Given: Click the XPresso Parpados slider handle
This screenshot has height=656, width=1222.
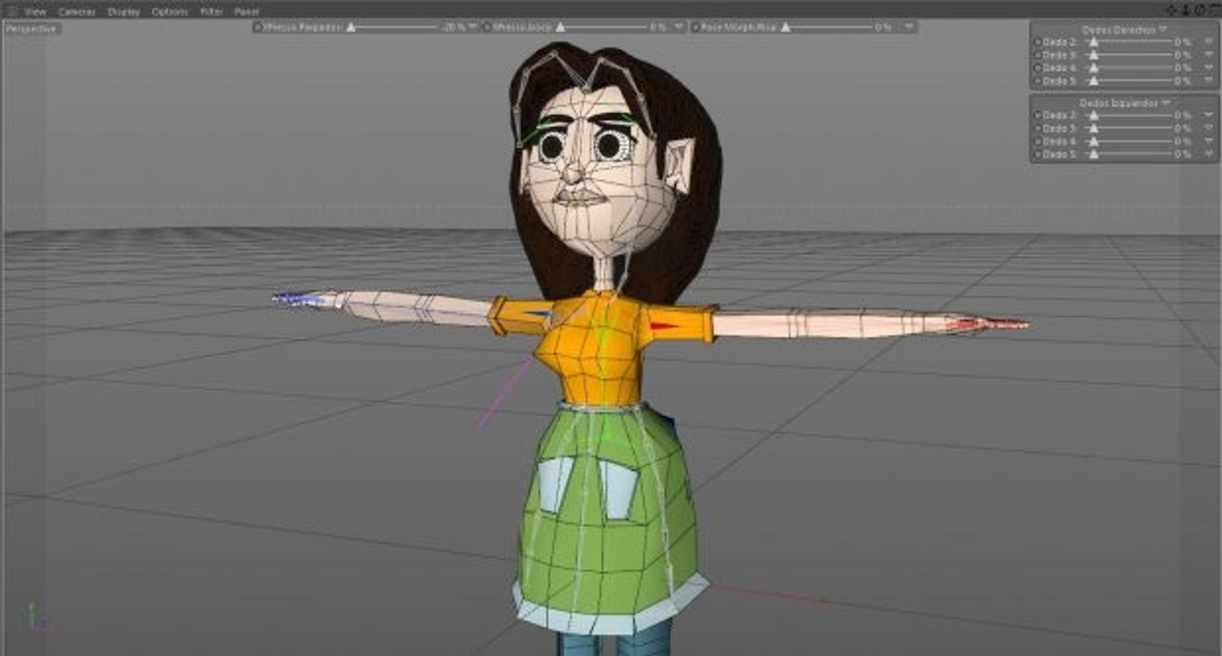Looking at the screenshot, I should 351,27.
